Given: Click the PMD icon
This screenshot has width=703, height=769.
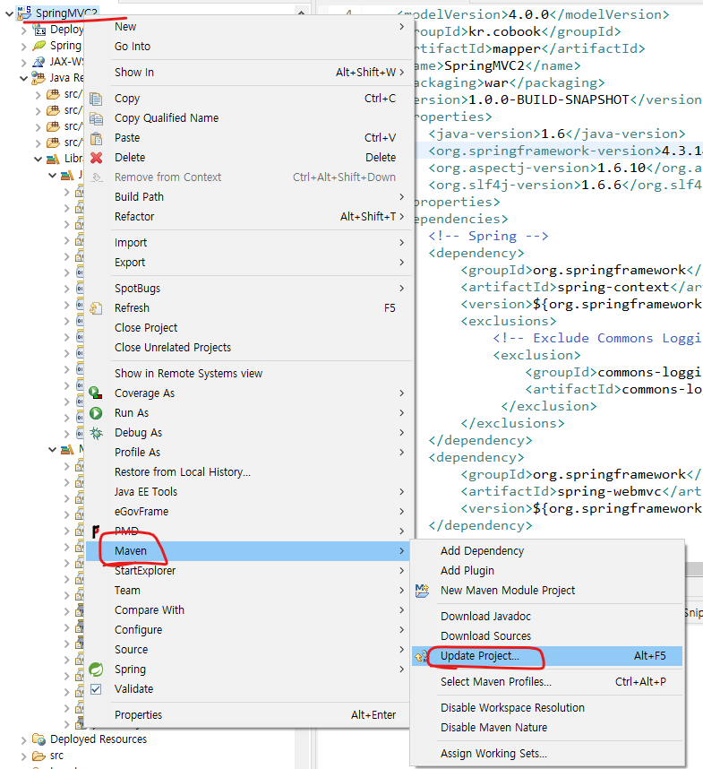Looking at the screenshot, I should point(96,531).
